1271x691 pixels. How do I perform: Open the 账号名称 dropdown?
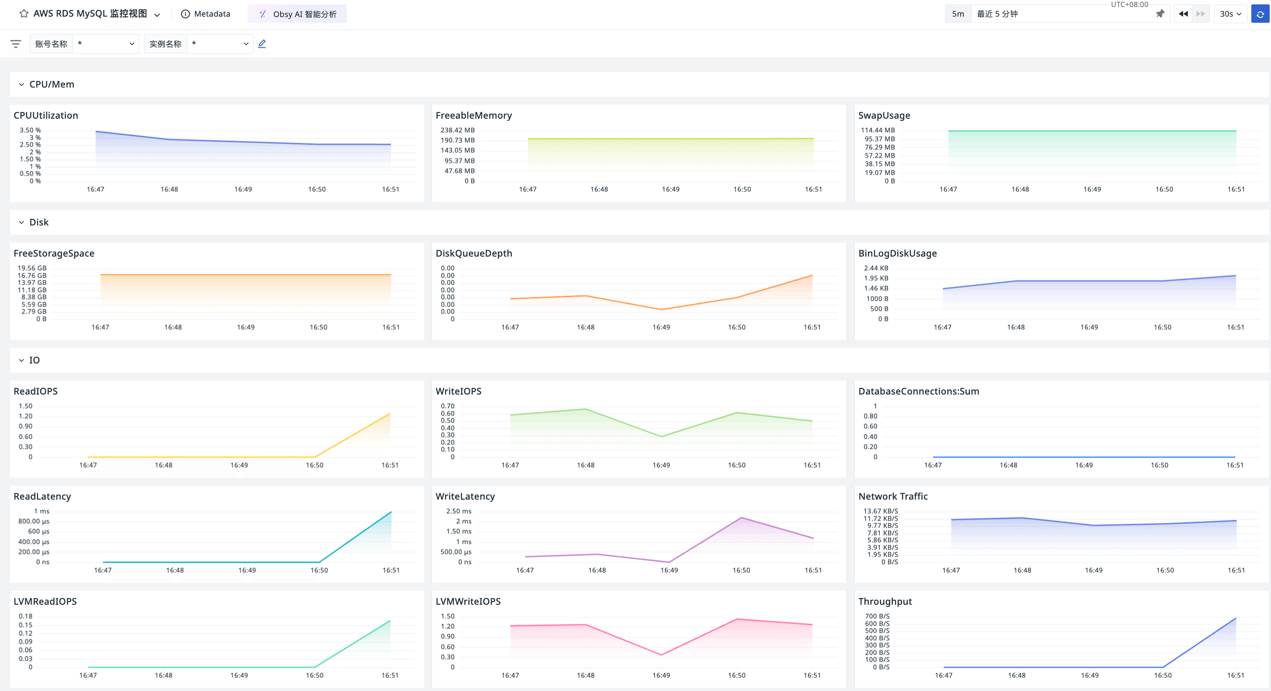[105, 44]
